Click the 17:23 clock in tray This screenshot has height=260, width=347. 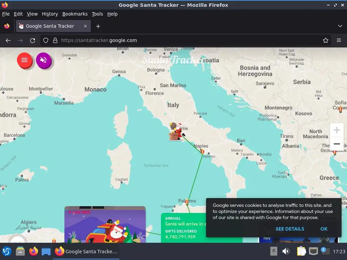[x=339, y=252]
